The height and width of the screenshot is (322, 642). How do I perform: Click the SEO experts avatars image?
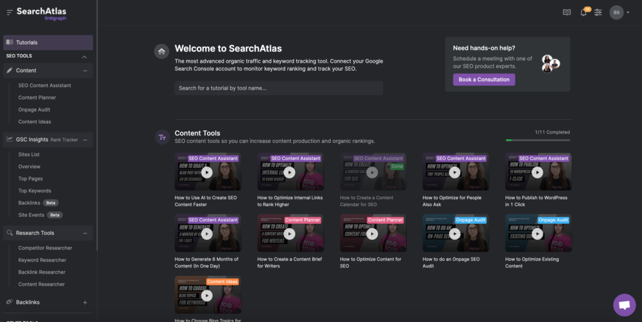coord(550,64)
